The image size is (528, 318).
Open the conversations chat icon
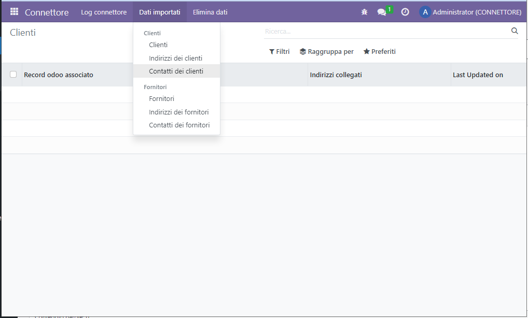coord(382,12)
